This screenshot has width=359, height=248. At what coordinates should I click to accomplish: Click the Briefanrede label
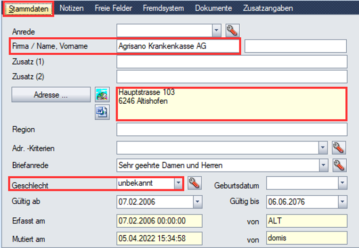point(30,165)
